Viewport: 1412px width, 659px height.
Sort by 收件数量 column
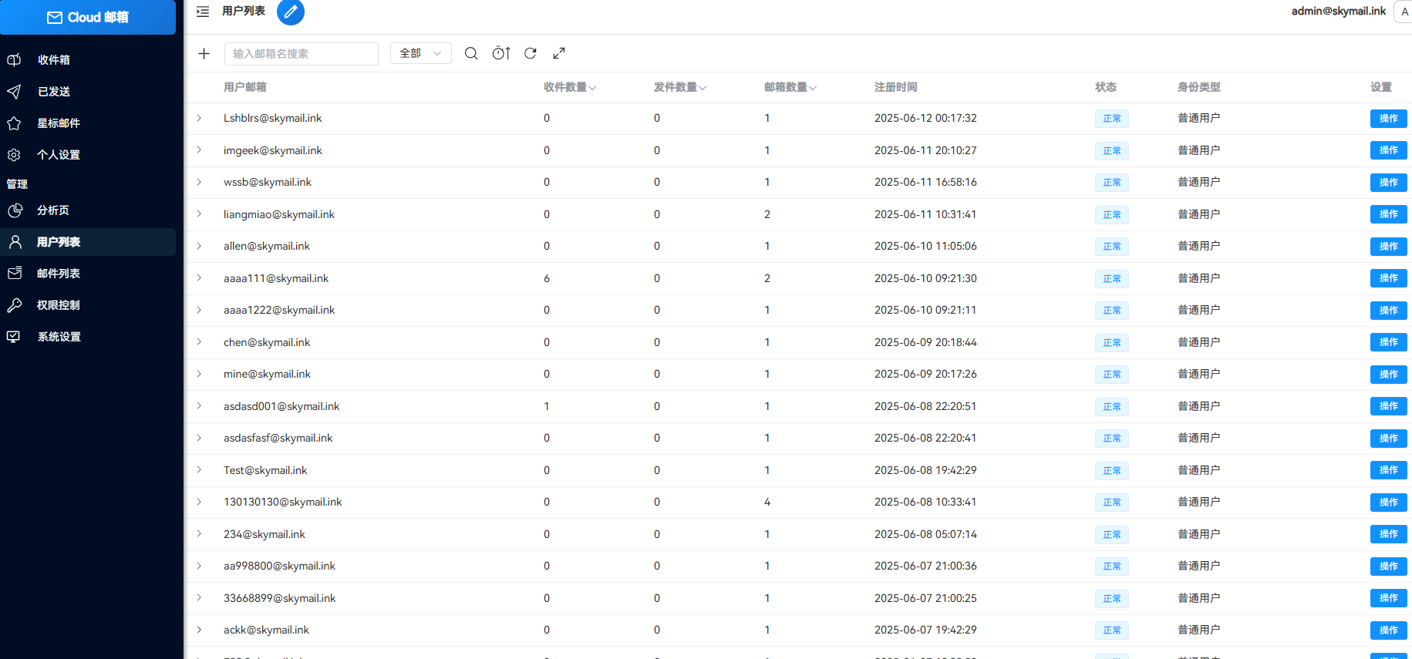(x=570, y=87)
